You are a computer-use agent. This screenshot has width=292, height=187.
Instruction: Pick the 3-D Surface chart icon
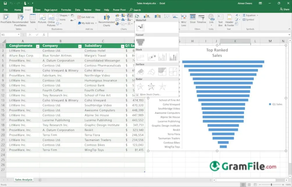pyautogui.click(x=140, y=71)
